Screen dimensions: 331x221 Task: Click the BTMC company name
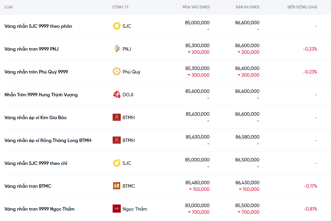129,186
